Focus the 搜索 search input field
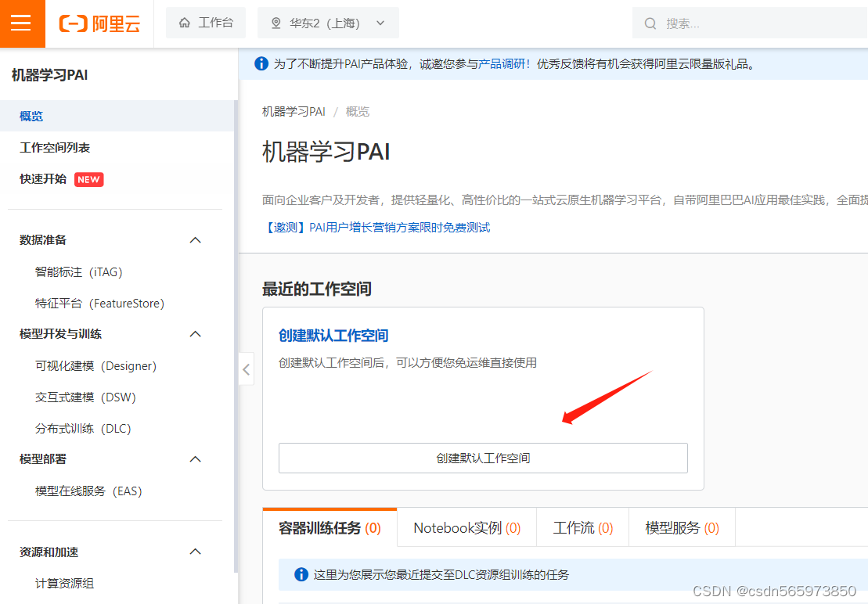The width and height of the screenshot is (868, 604). pos(750,23)
